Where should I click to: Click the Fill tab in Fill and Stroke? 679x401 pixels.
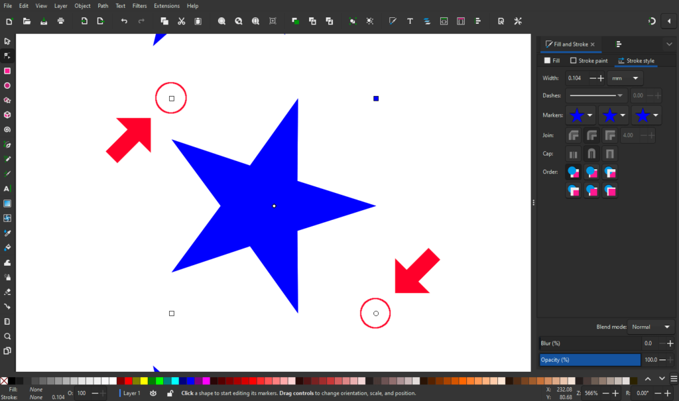tap(552, 60)
